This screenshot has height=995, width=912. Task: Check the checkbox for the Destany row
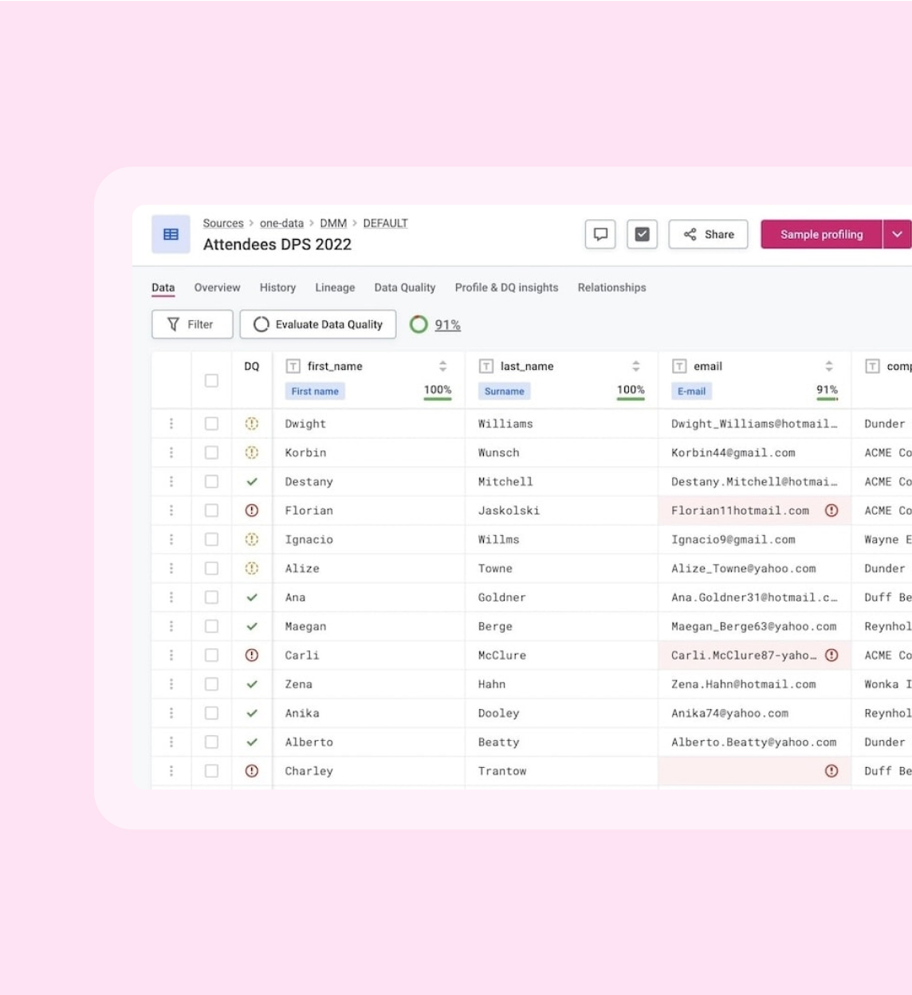(211, 482)
